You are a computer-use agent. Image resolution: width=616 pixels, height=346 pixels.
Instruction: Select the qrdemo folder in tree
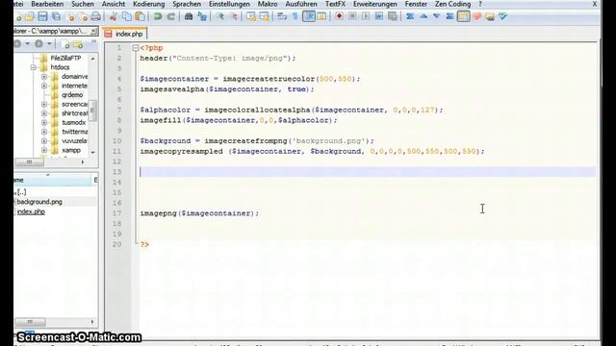(72, 95)
